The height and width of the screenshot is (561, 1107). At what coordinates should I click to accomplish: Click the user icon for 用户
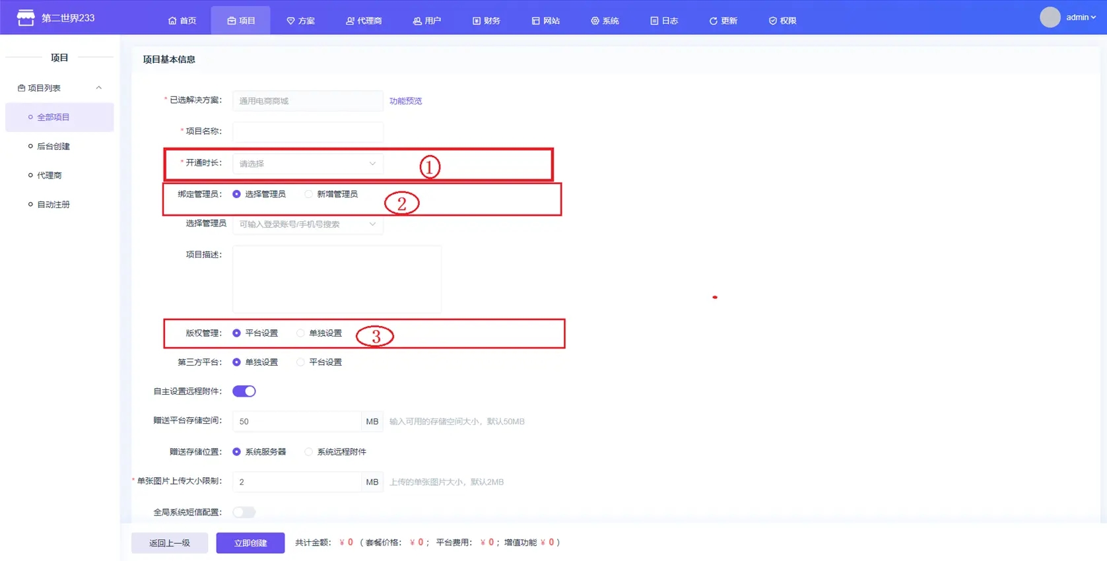[x=417, y=21]
